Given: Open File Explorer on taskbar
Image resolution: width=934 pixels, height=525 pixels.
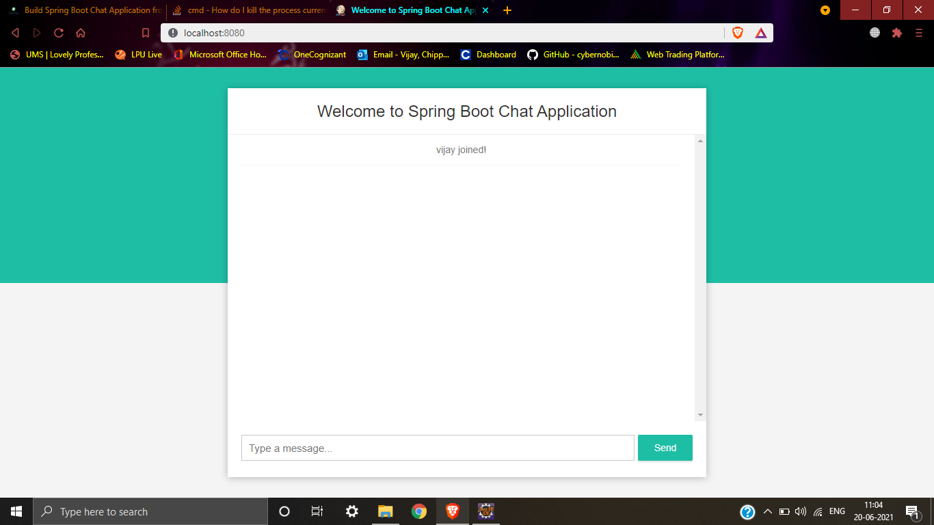Looking at the screenshot, I should (385, 511).
